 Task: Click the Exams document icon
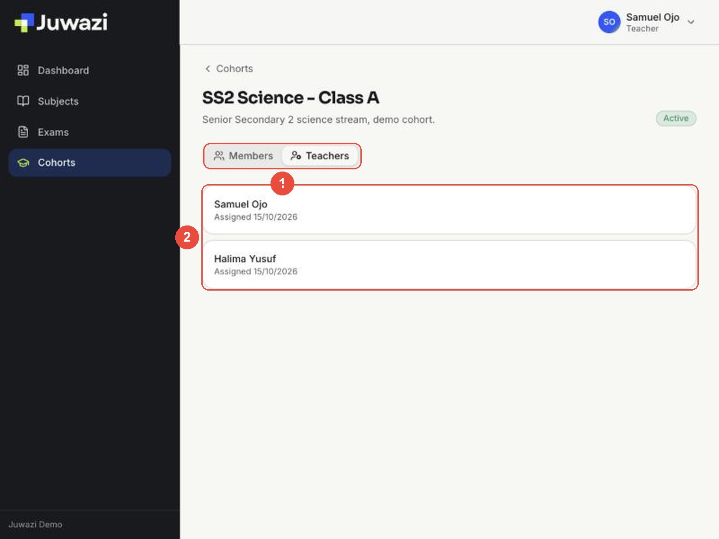coord(23,132)
